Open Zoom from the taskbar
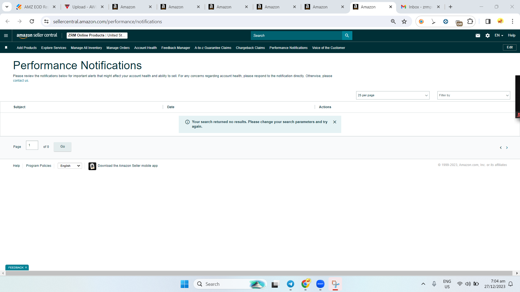The width and height of the screenshot is (520, 292). pyautogui.click(x=320, y=284)
